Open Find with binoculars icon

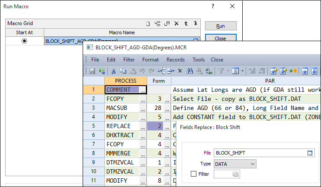[x=189, y=71]
